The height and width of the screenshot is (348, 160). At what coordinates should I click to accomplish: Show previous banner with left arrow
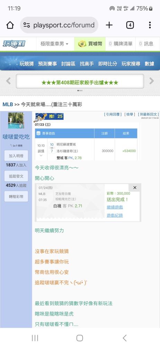point(8,81)
